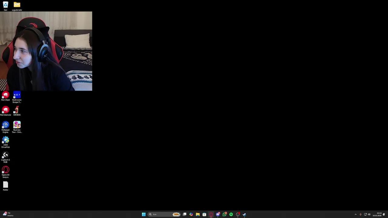
Task: Select the Business Tour shortcut
Action: click(17, 127)
